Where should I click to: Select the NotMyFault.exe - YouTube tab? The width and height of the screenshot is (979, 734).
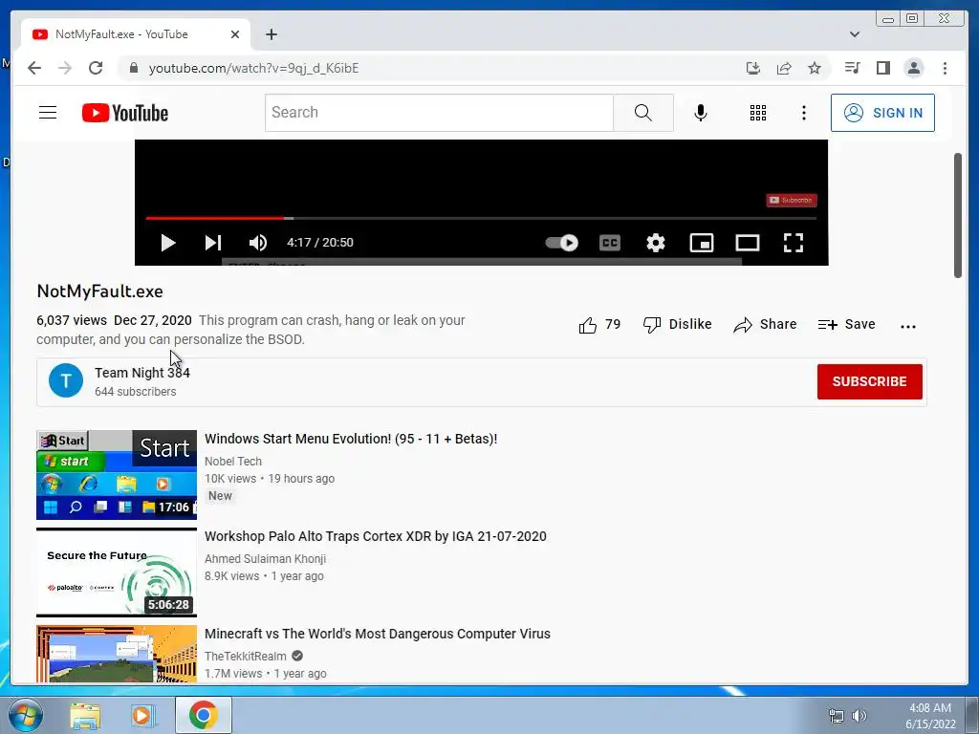136,34
